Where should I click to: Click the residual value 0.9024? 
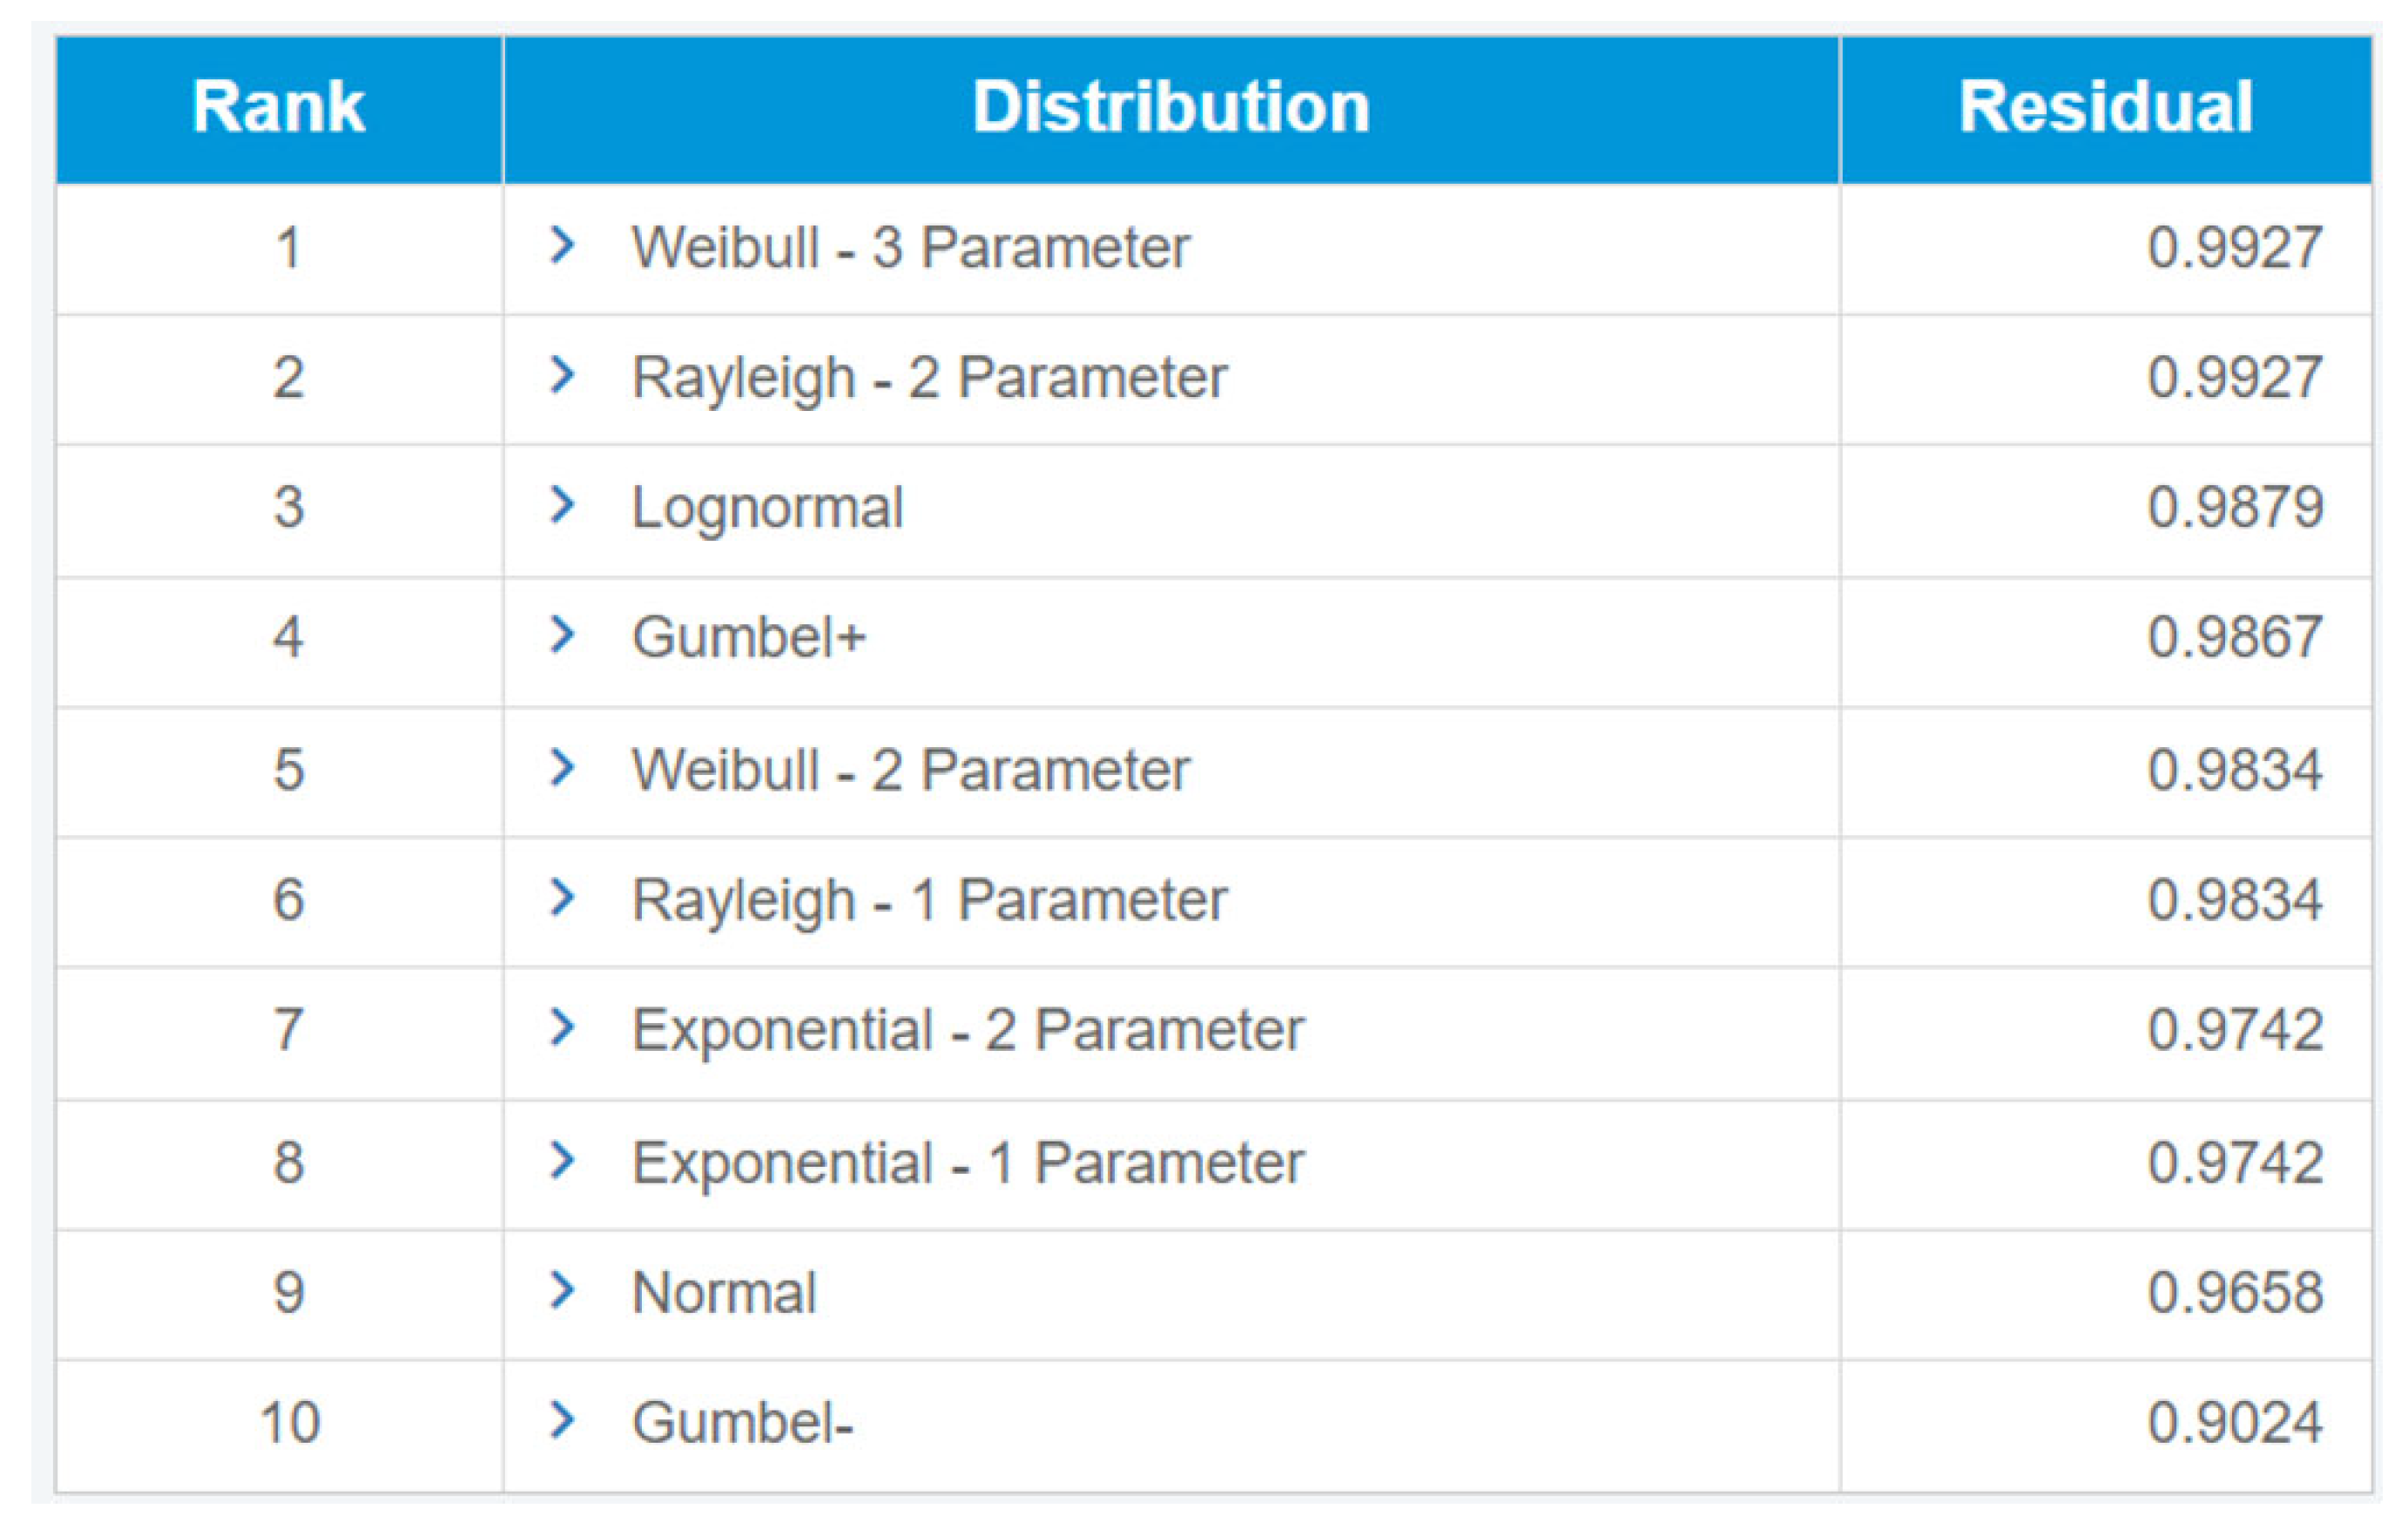click(2235, 1423)
